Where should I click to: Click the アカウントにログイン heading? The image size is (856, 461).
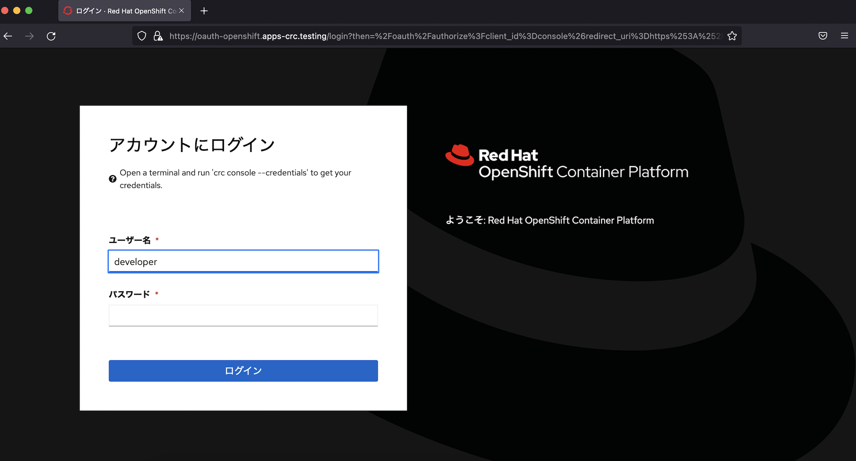[x=192, y=145]
